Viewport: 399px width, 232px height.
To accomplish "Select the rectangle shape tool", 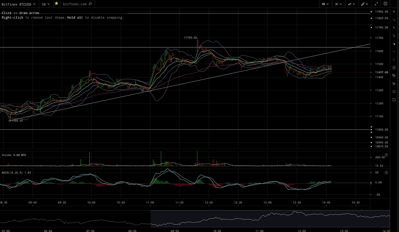I will 394,100.
